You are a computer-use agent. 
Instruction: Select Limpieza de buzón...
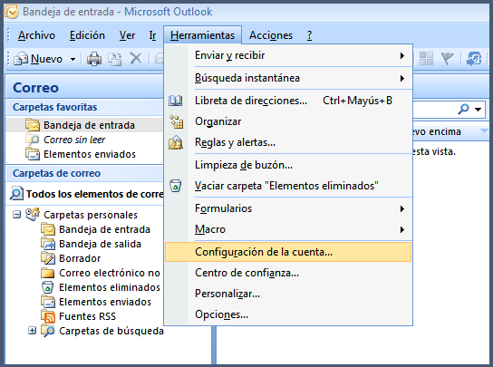point(288,165)
